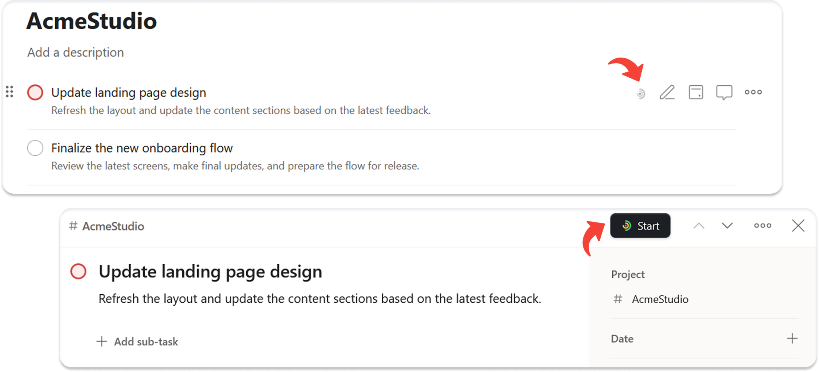Image resolution: width=819 pixels, height=372 pixels.
Task: Add a sub-task to the task
Action: 137,342
